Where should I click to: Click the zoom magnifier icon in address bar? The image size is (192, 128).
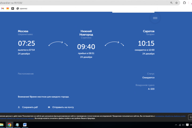pos(171,3)
